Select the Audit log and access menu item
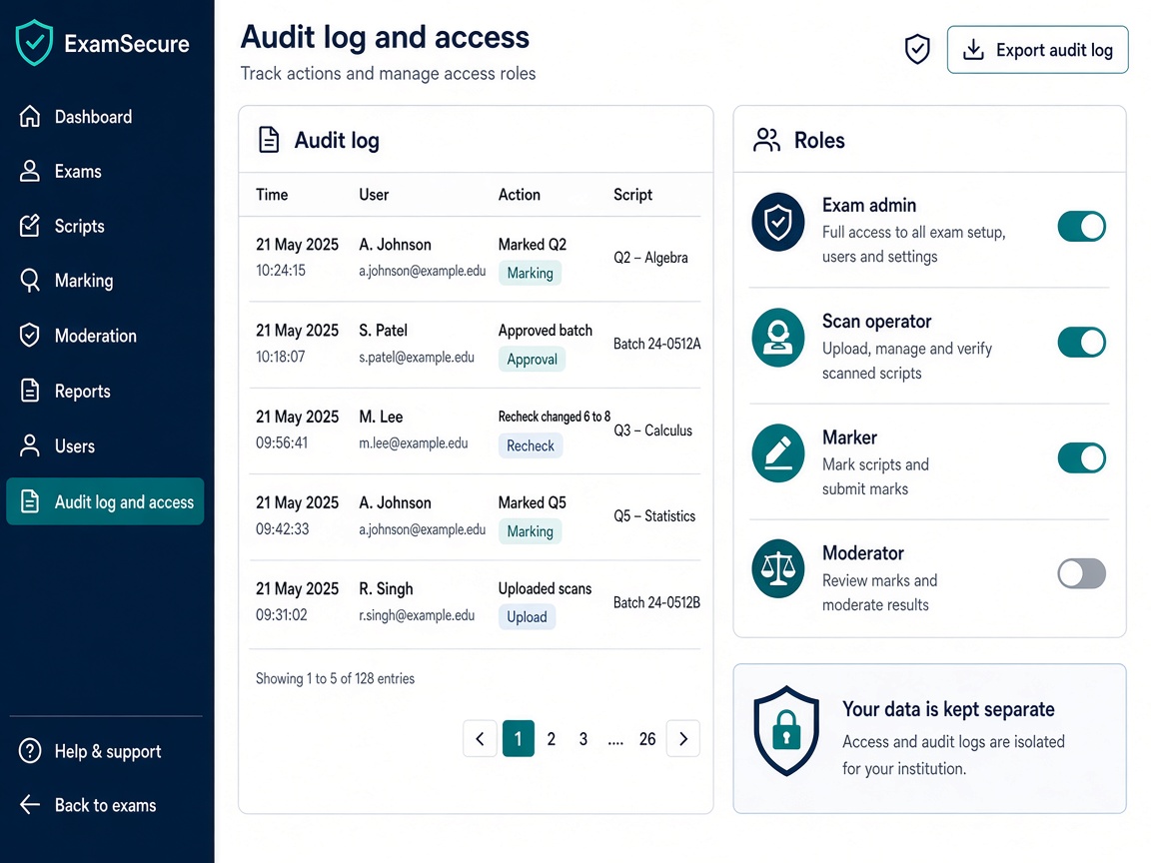 [105, 501]
